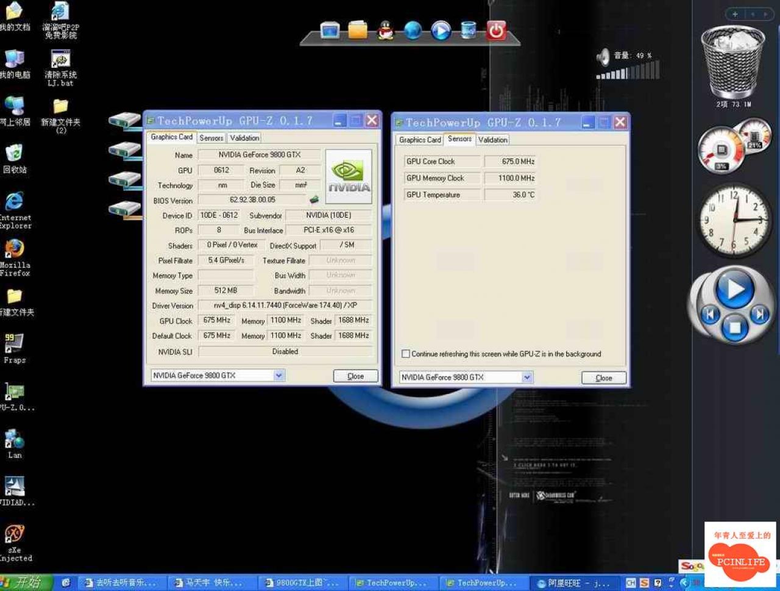Open the CPU-Z desktop shortcut icon

(15, 396)
